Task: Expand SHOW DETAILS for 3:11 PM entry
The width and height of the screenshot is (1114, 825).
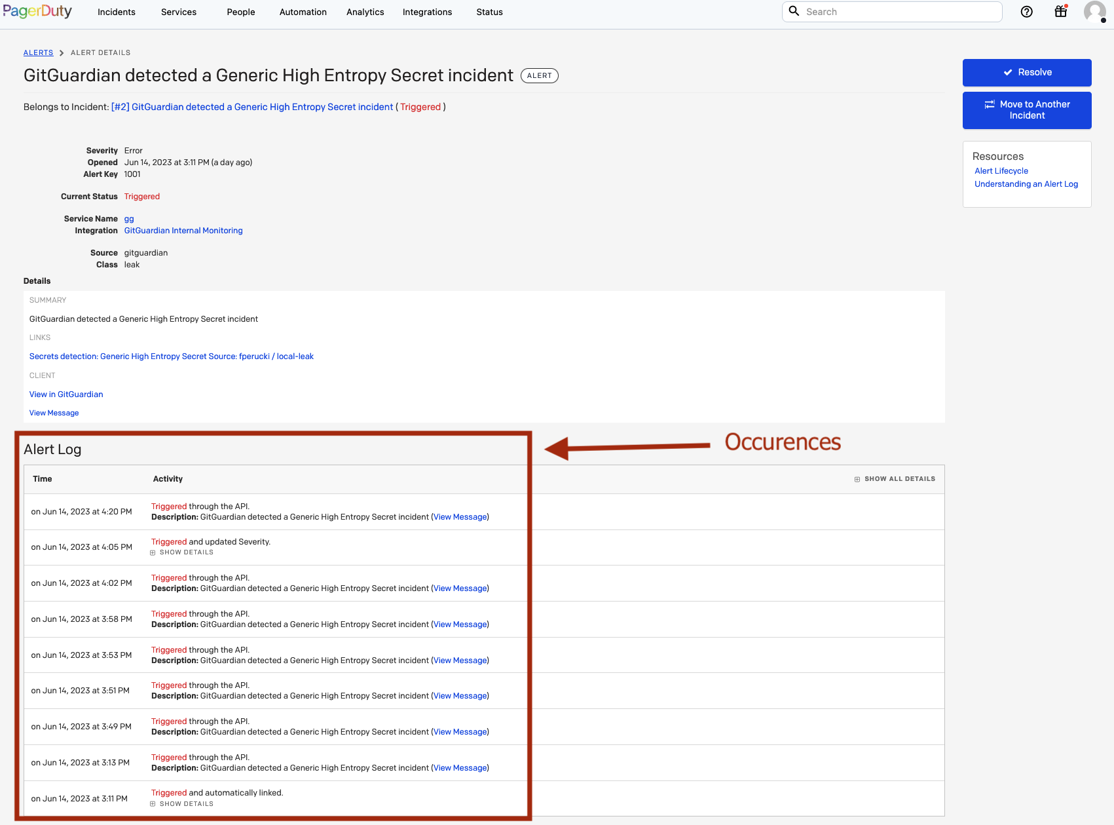Action: point(182,804)
